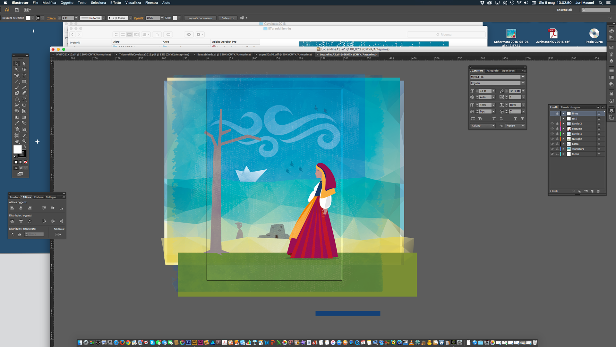Click the Preferenze button

[x=227, y=18]
